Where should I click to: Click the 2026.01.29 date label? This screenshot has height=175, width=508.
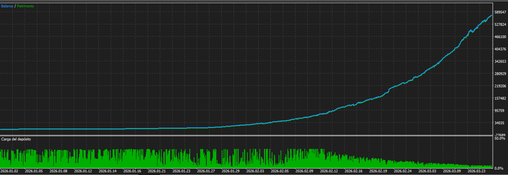coord(231,171)
